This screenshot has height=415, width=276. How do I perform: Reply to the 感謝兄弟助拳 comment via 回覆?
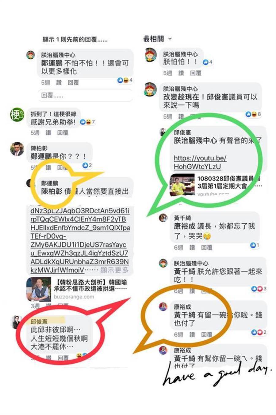point(63,132)
